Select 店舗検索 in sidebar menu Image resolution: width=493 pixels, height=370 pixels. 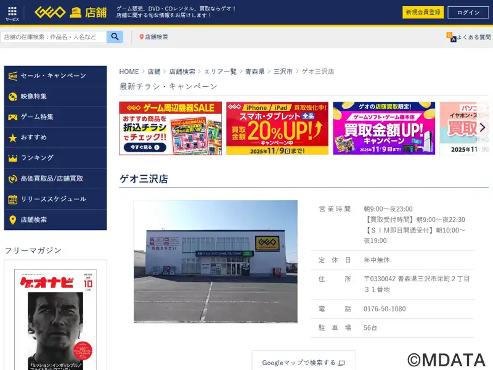(x=55, y=220)
